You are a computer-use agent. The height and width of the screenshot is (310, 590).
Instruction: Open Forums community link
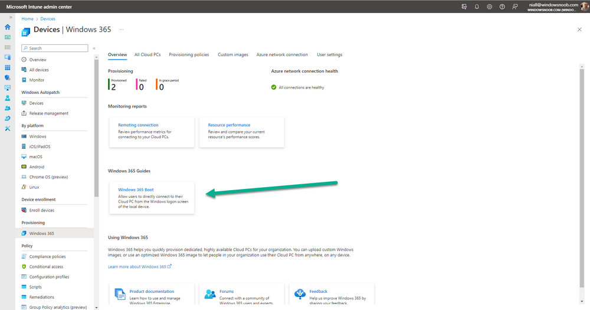(227, 292)
